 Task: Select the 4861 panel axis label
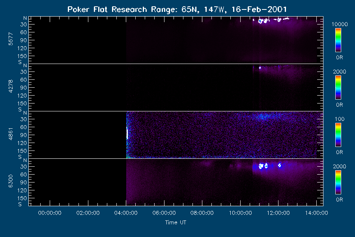click(x=11, y=134)
